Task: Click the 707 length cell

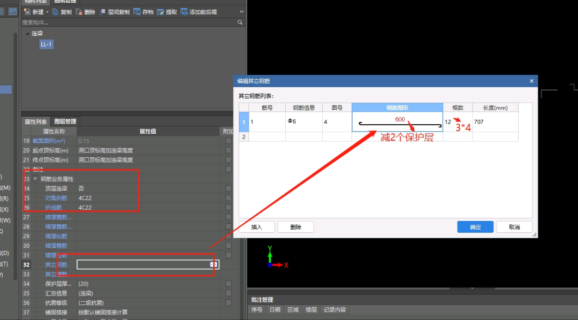Action: pyautogui.click(x=496, y=122)
